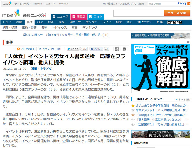This screenshot has height=148, width=192.
Task: Open 裁判 in the sub-navigation
Action: tap(44, 28)
